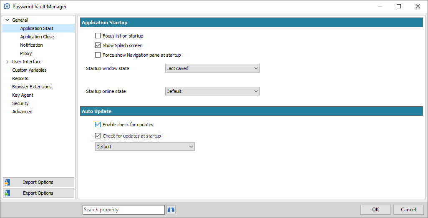Select Application Close in the tree
428x218 pixels.
pyautogui.click(x=37, y=37)
